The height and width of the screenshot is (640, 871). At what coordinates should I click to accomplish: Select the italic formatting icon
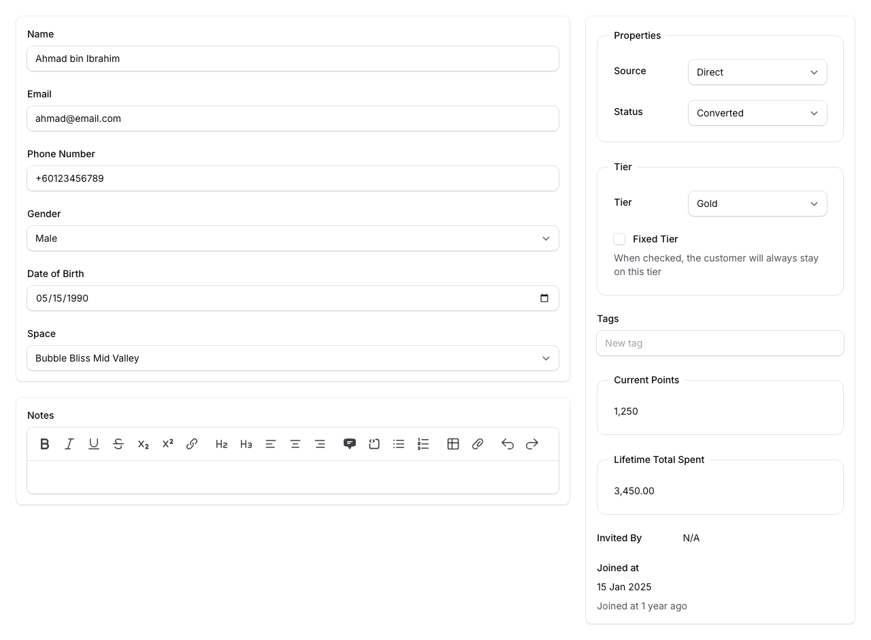69,444
